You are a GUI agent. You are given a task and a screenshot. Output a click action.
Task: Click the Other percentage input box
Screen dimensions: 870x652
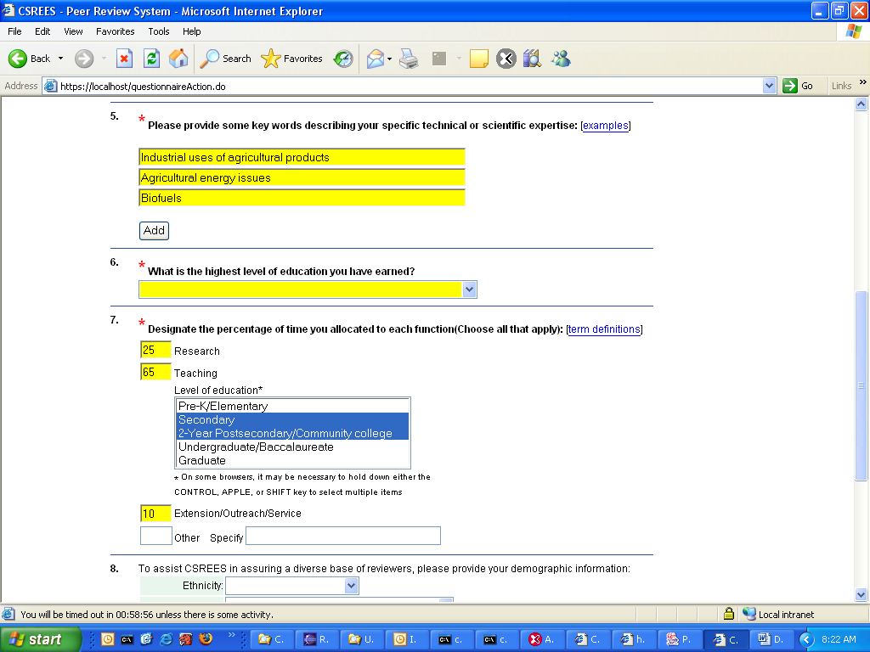[156, 537]
